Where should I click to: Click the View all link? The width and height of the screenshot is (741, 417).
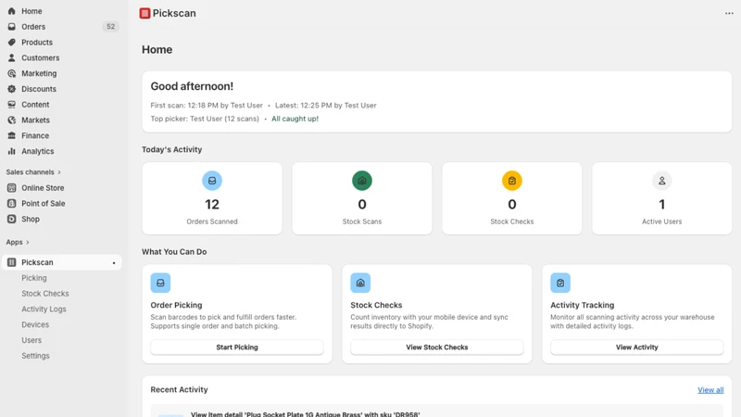tap(710, 390)
